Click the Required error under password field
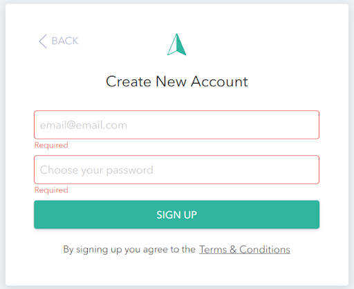The image size is (354, 289). [51, 190]
